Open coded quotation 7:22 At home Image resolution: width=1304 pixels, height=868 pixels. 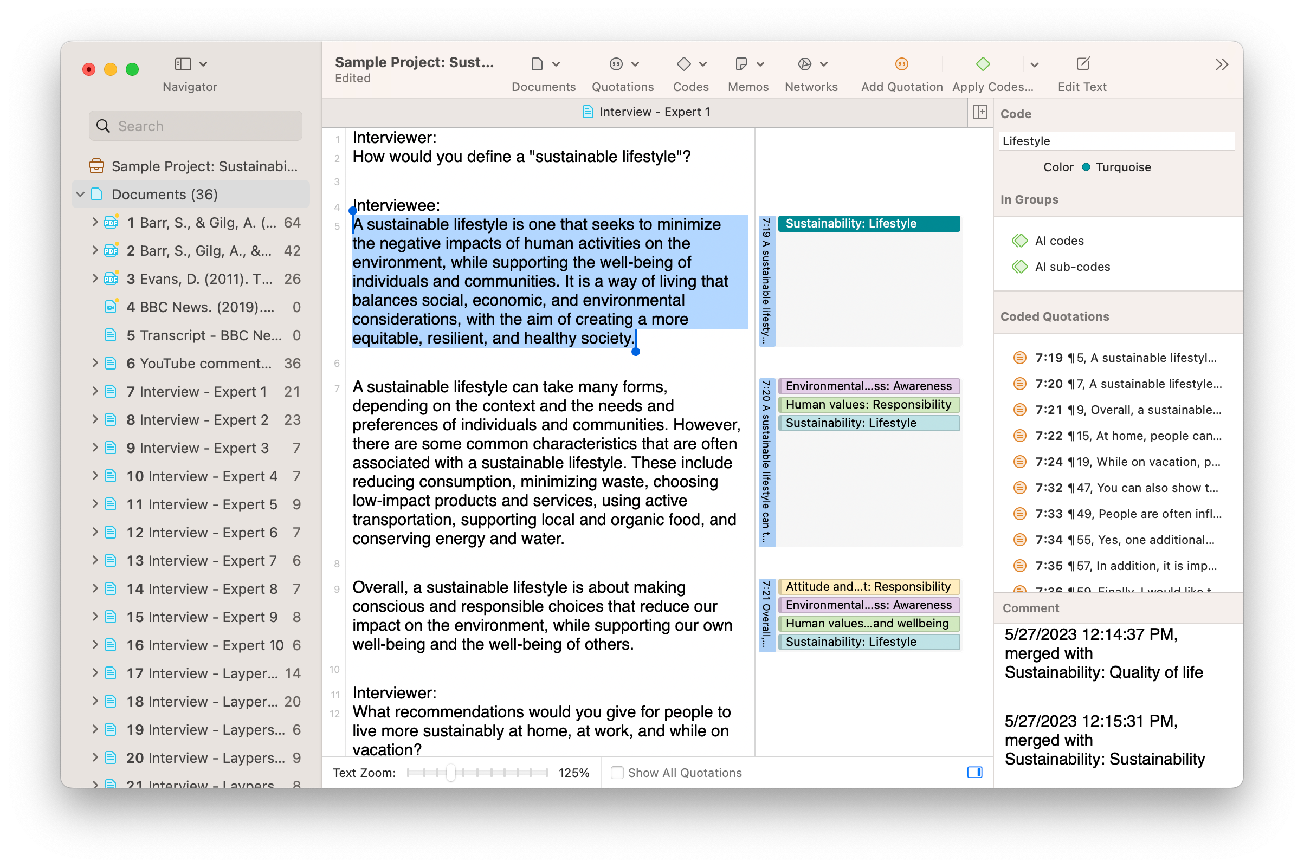pyautogui.click(x=1127, y=436)
